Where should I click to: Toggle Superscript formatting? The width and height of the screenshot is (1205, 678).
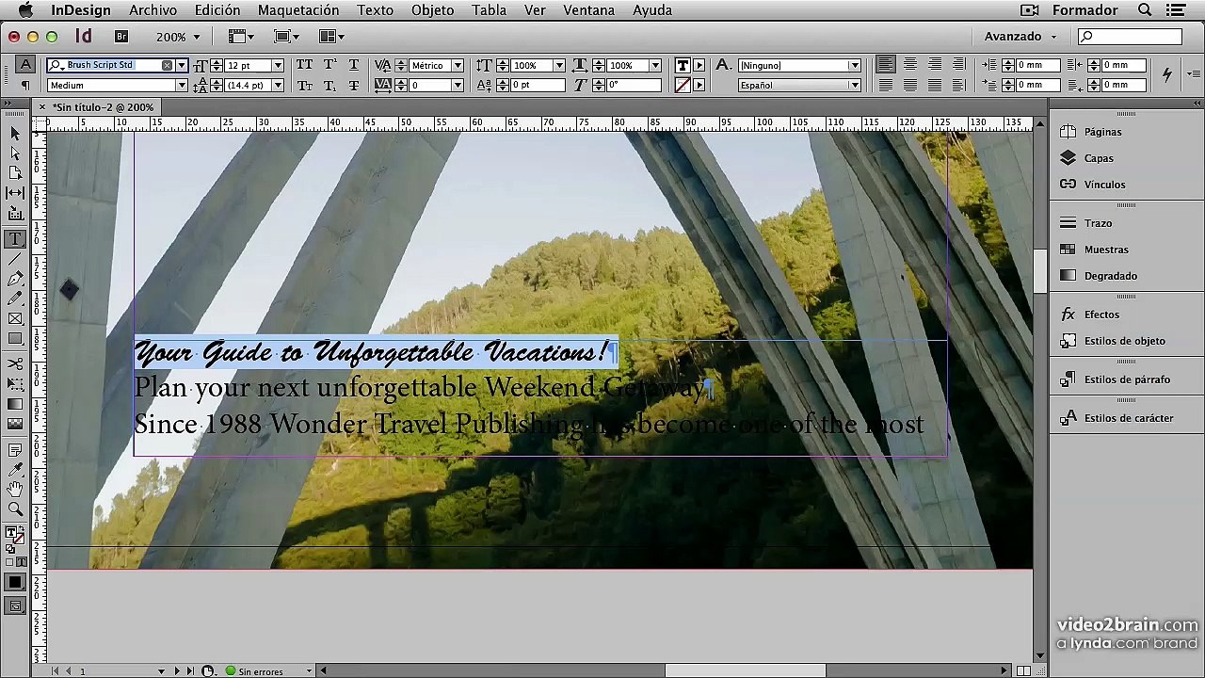pyautogui.click(x=329, y=65)
